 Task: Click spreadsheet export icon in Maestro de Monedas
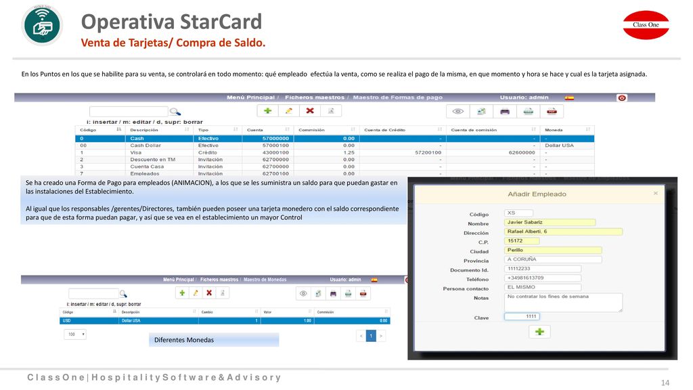(318, 294)
